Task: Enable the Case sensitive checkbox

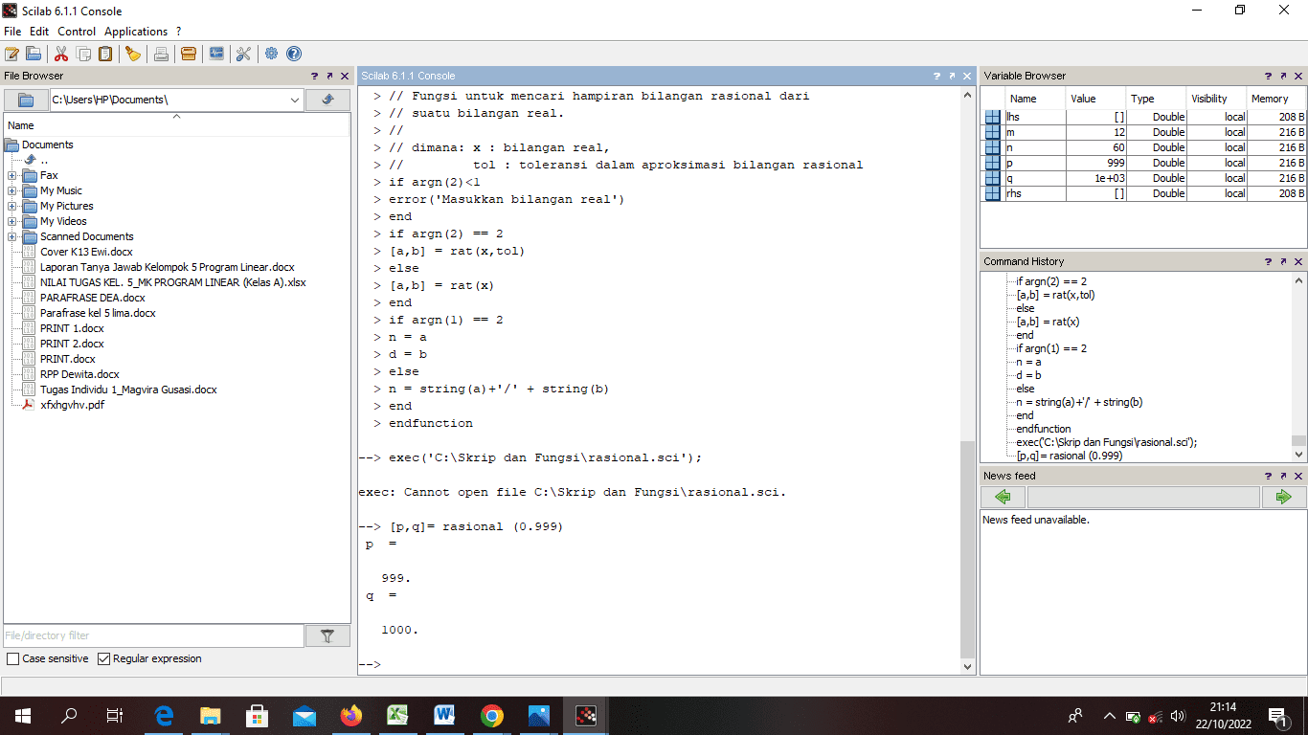Action: click(x=12, y=658)
